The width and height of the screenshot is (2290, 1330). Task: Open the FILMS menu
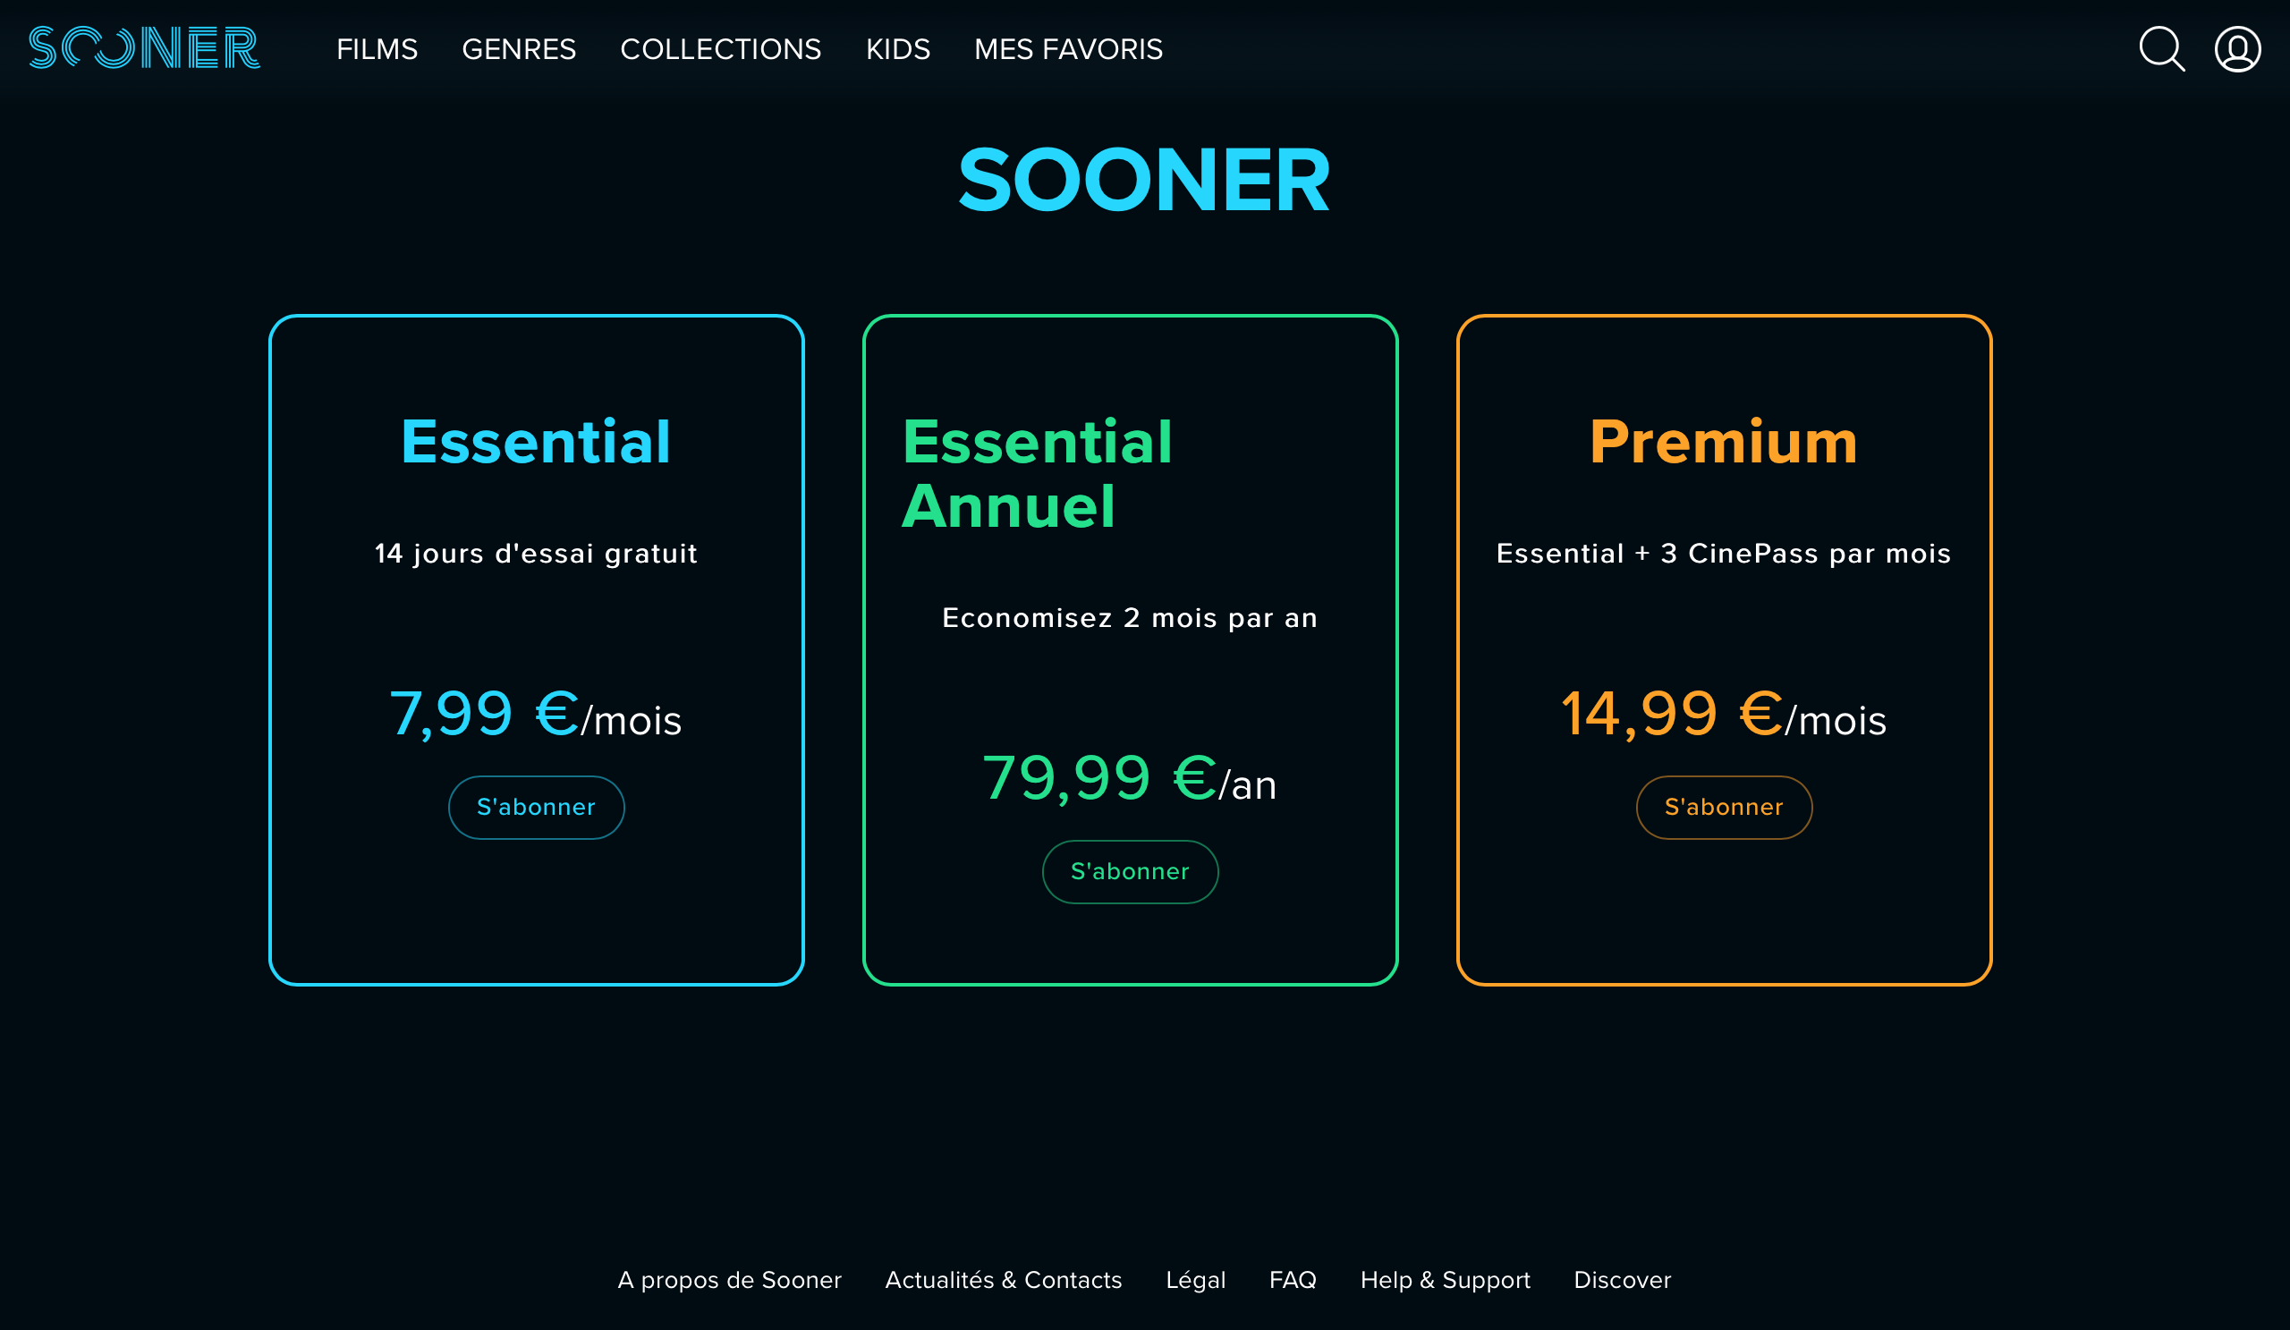pos(377,49)
